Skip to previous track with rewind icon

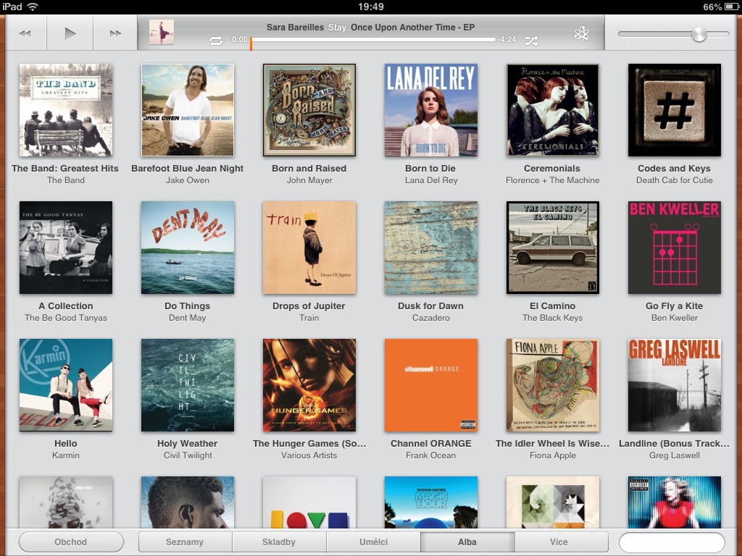coord(25,33)
